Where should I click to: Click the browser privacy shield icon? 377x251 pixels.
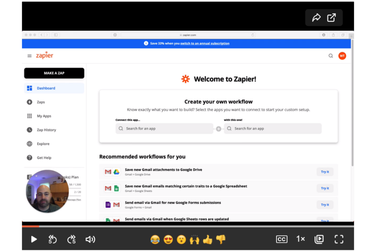115,35
